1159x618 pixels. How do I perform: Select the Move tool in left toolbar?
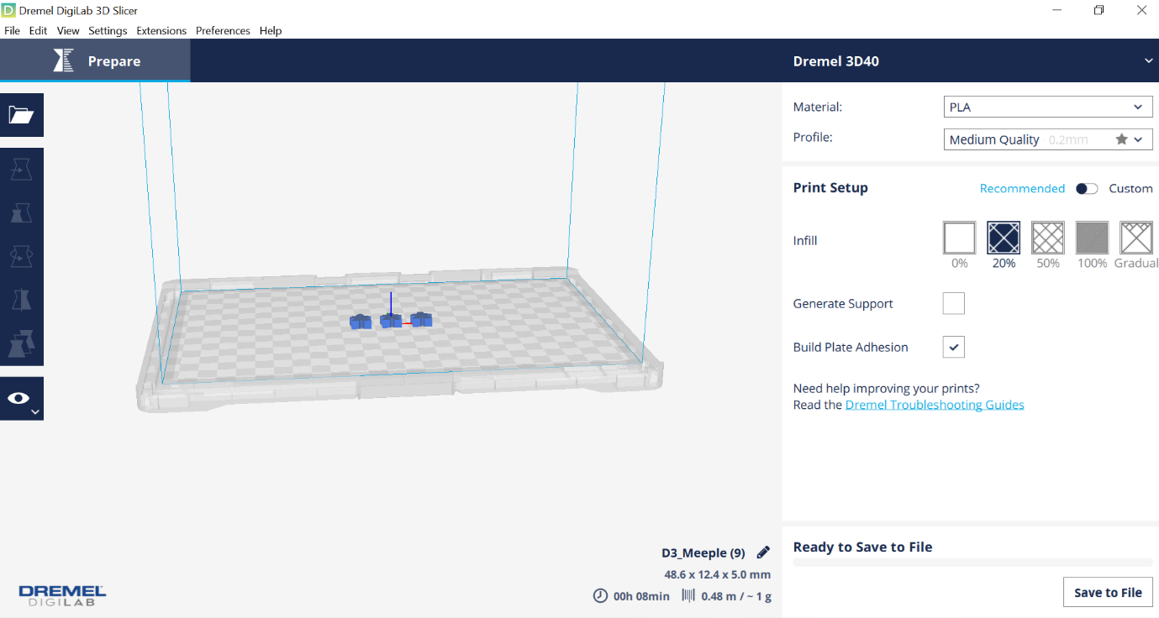click(21, 170)
